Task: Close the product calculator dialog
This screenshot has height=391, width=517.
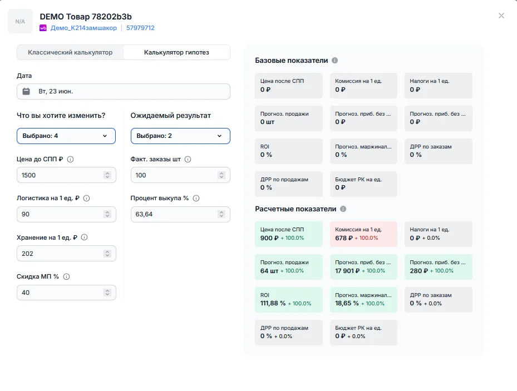Action: point(501,16)
